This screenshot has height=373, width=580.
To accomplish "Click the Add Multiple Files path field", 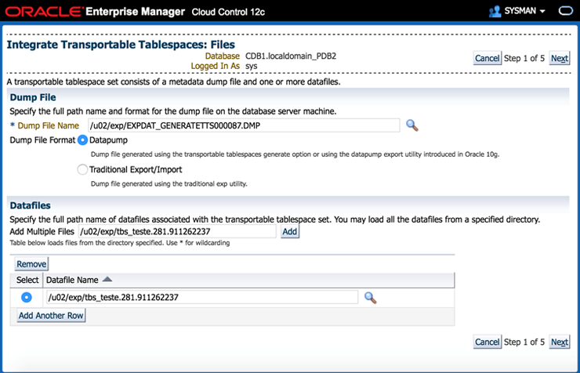I will tap(176, 231).
